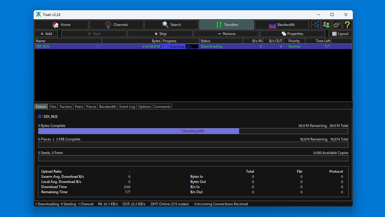Open the Options tab

point(144,107)
